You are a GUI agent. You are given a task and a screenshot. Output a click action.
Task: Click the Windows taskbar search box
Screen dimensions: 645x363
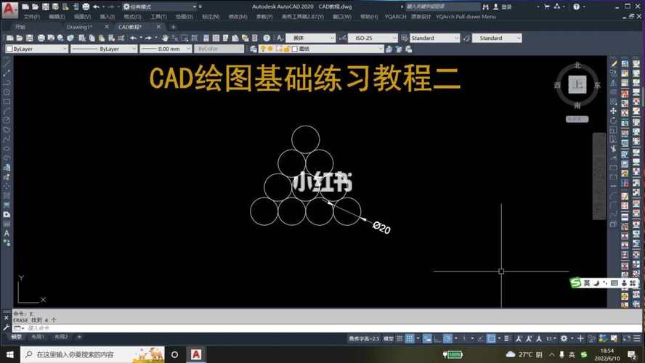[92, 354]
